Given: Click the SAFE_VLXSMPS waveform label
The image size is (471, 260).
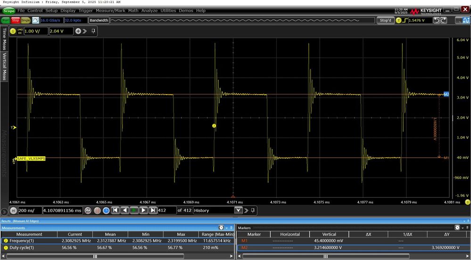Looking at the screenshot, I should pos(31,159).
